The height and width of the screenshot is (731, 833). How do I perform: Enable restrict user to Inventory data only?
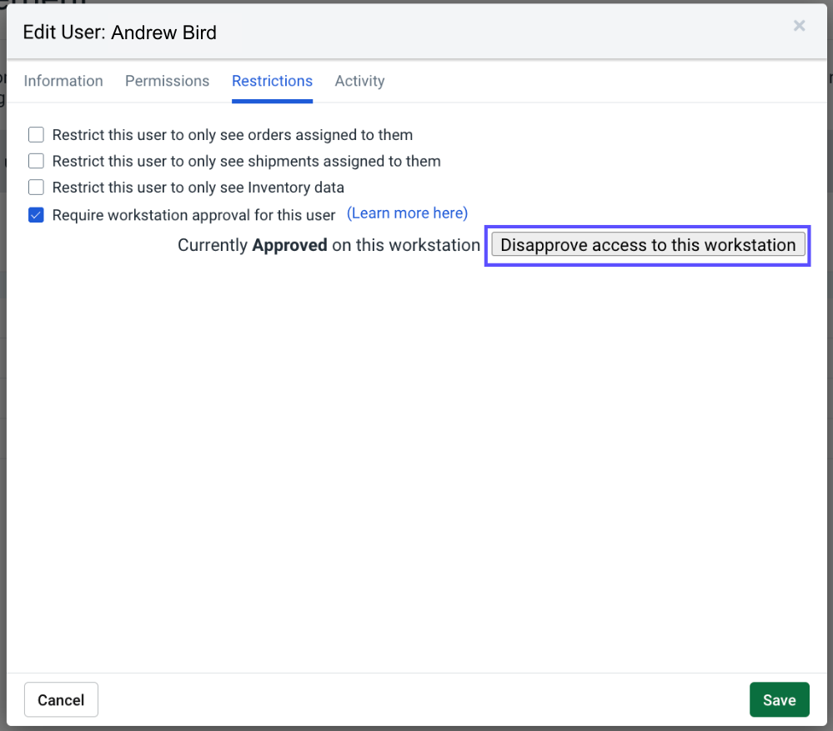(36, 188)
